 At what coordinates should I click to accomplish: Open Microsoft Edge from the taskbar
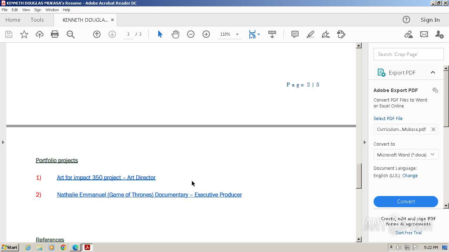coord(75,247)
